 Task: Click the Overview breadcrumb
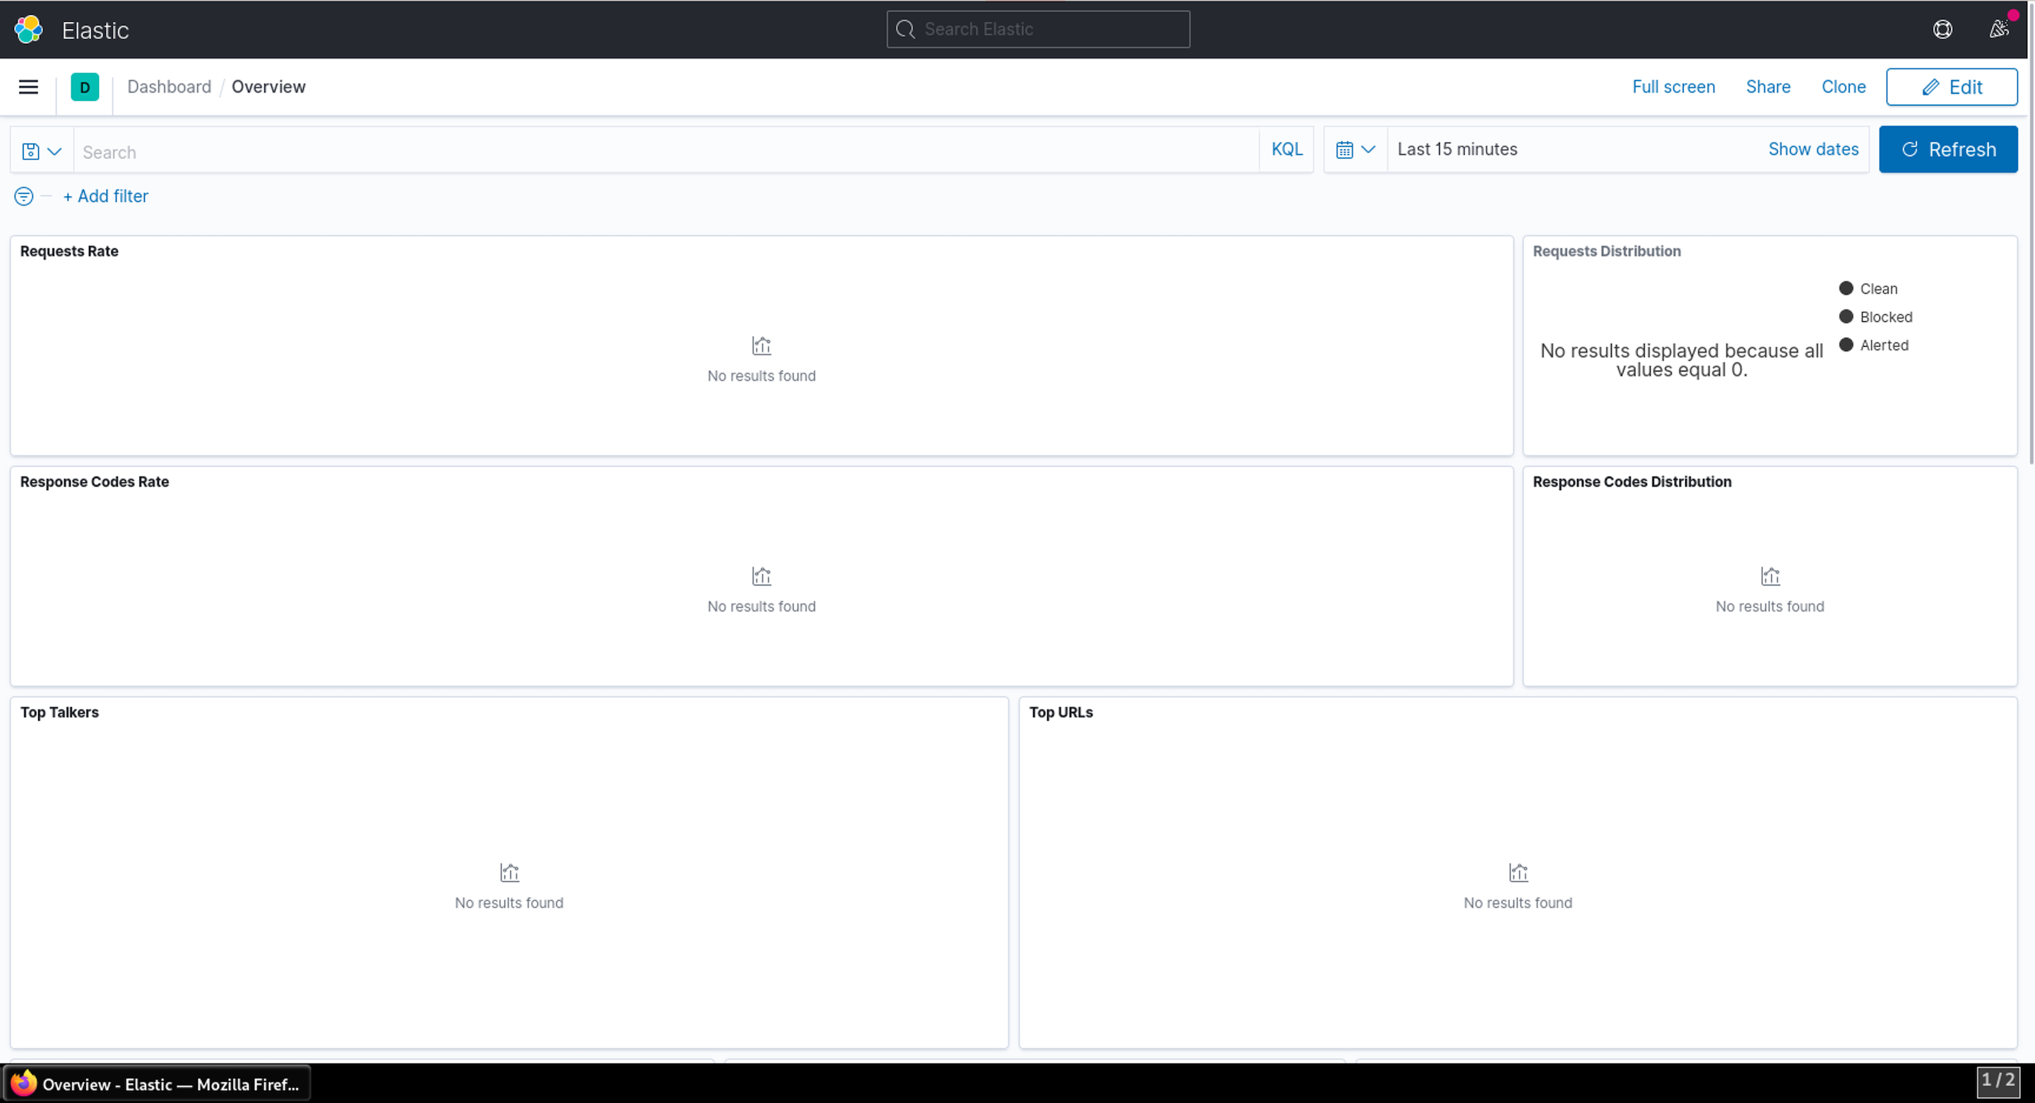(268, 87)
